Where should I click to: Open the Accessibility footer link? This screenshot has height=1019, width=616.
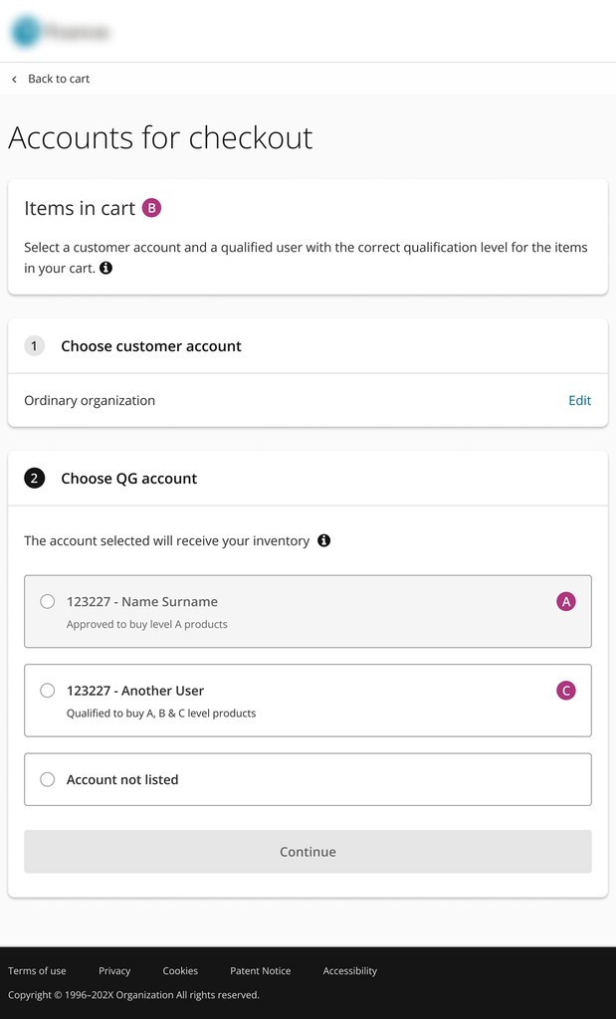click(350, 970)
